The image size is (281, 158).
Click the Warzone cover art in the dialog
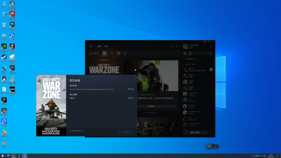click(51, 106)
